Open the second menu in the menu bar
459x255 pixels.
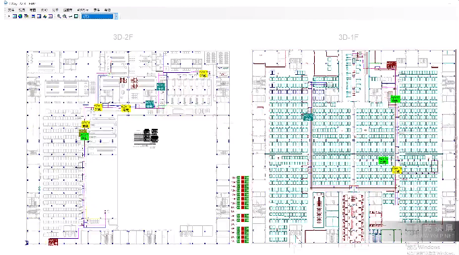tap(22, 10)
